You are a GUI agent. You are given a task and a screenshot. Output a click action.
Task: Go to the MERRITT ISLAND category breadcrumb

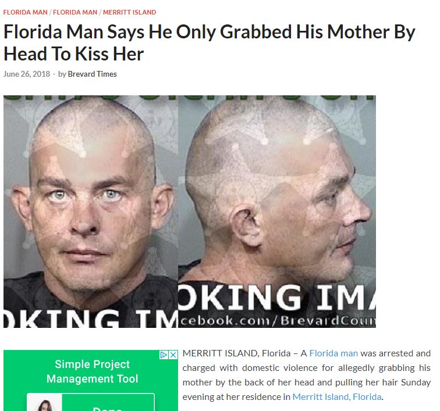pyautogui.click(x=129, y=12)
